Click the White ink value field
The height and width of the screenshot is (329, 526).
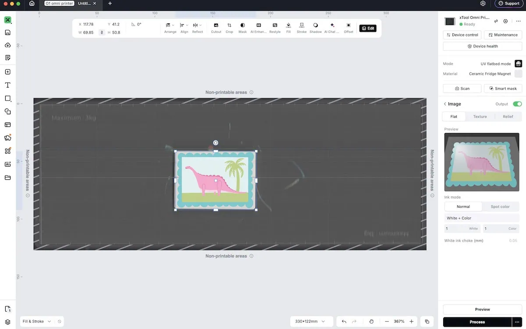tap(462, 228)
